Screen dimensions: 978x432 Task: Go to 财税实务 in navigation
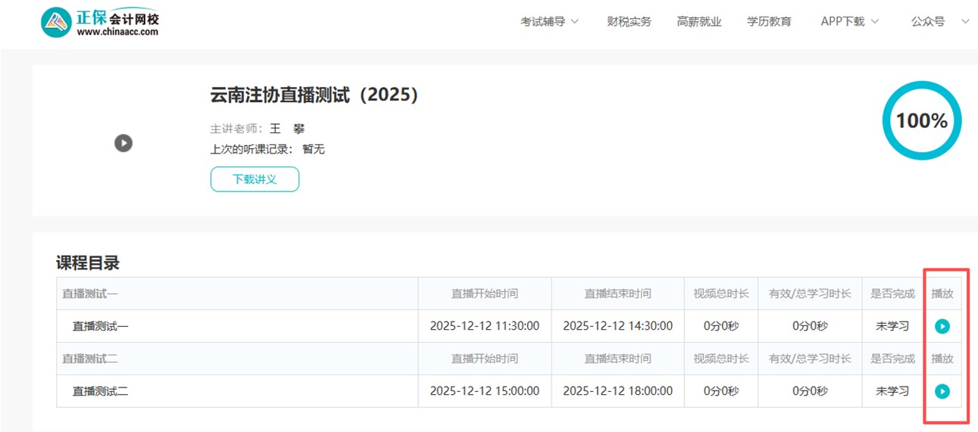(x=629, y=22)
